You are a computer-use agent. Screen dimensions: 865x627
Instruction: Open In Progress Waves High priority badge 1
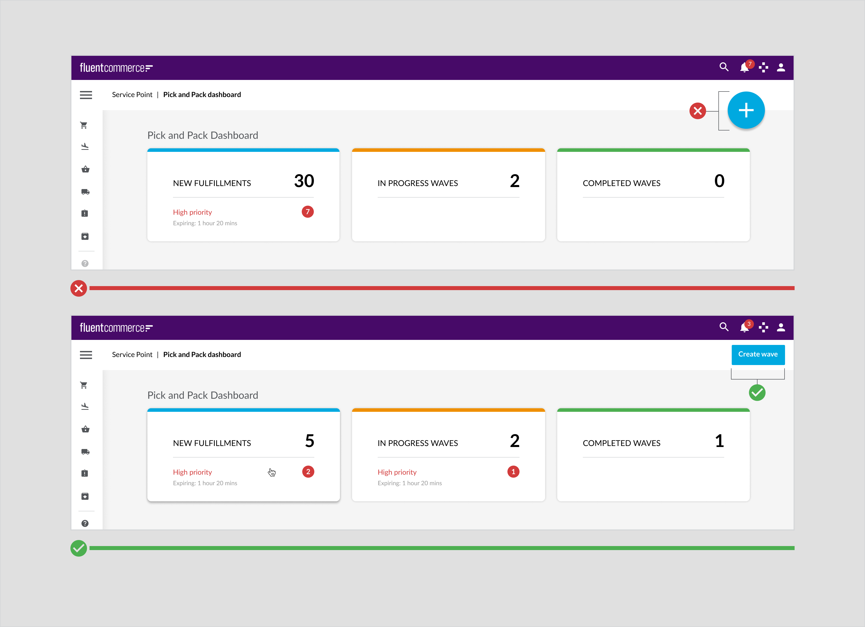513,472
